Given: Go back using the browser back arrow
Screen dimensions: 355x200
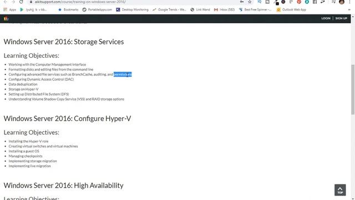Looking at the screenshot, I should (x=6, y=2).
